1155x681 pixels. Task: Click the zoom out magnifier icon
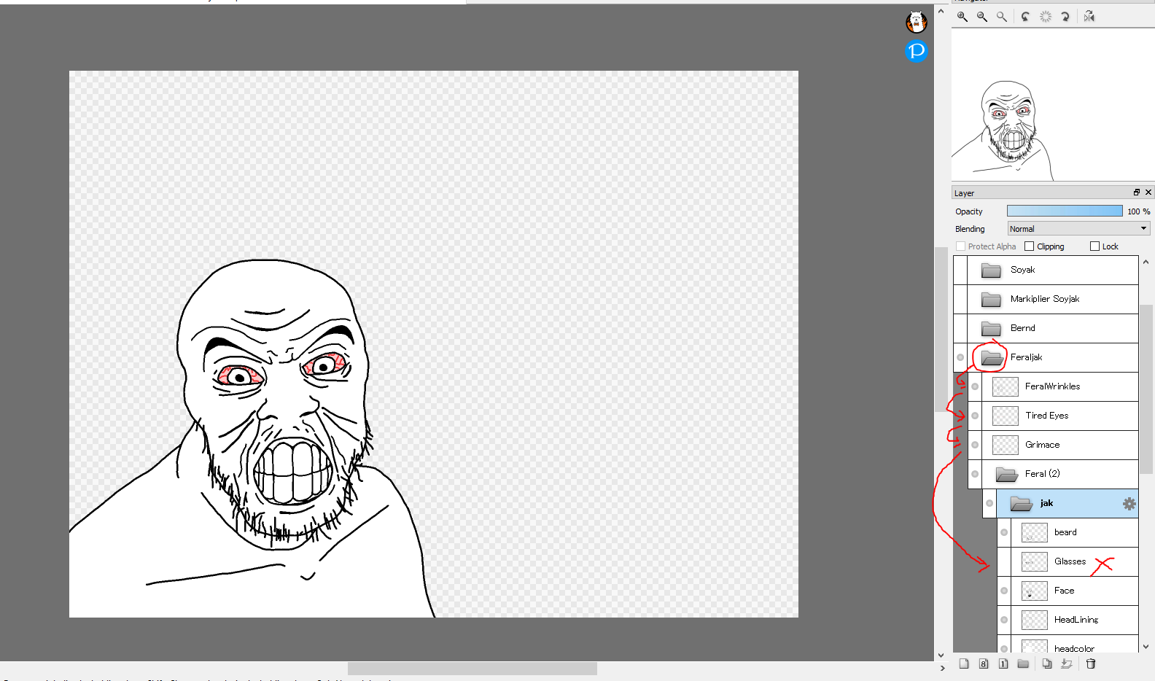pyautogui.click(x=982, y=17)
